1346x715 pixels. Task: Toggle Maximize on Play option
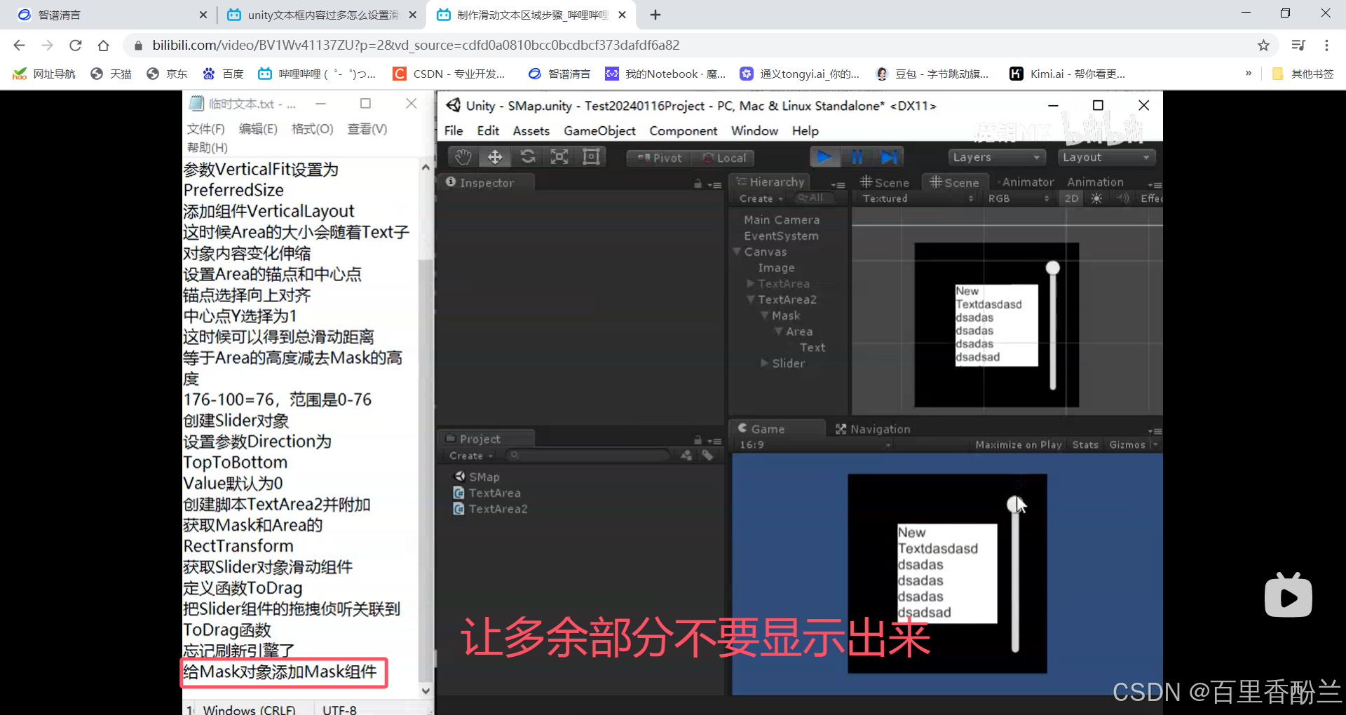tap(1018, 444)
